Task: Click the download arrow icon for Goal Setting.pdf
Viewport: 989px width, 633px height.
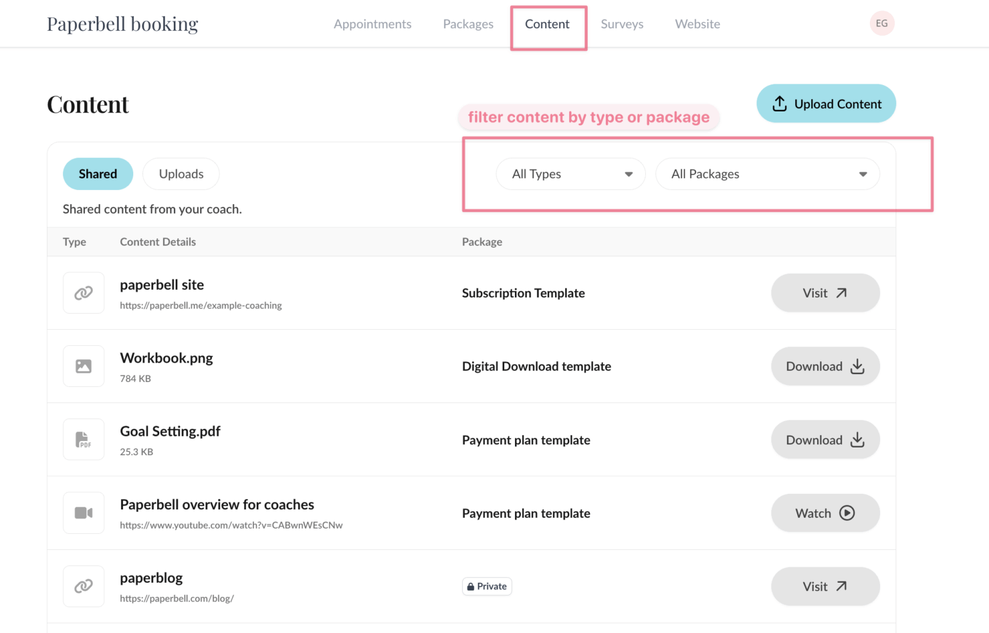Action: pyautogui.click(x=856, y=439)
